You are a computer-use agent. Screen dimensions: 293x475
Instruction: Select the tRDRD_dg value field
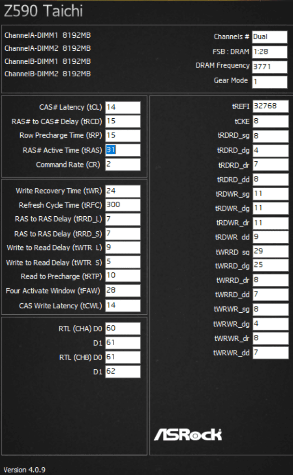[271, 151]
